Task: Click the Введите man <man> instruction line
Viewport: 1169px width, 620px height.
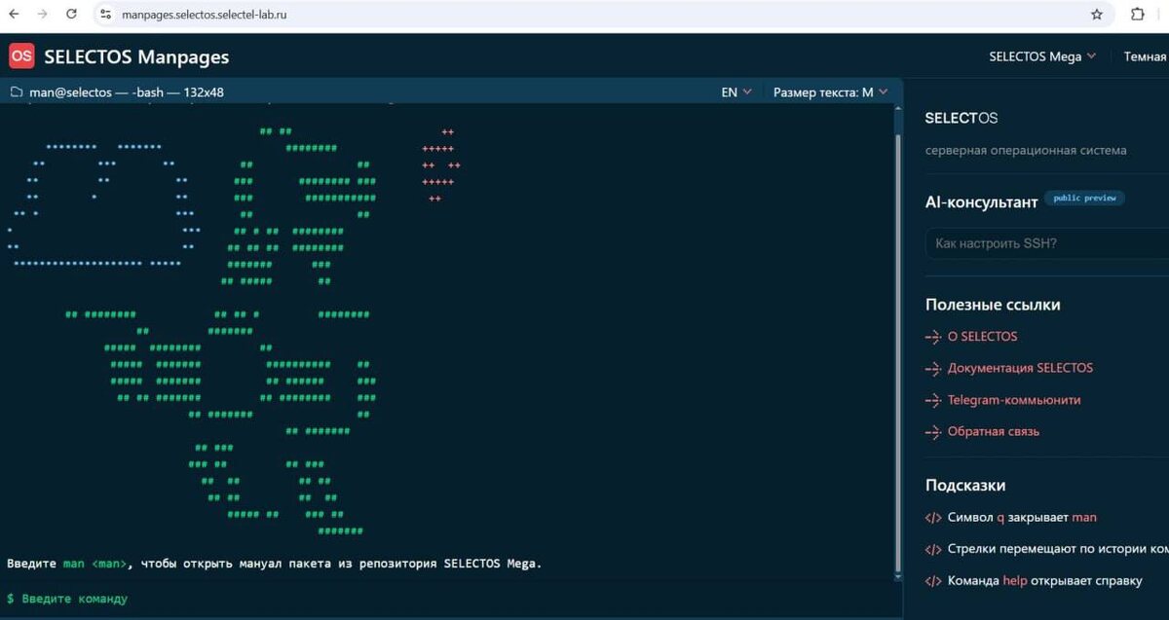Action: click(274, 564)
